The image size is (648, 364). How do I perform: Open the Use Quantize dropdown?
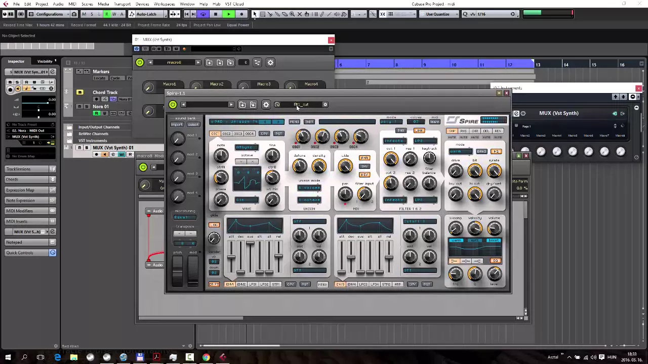pos(440,14)
